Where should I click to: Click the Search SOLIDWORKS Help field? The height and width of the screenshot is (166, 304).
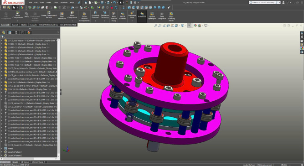(265, 3)
